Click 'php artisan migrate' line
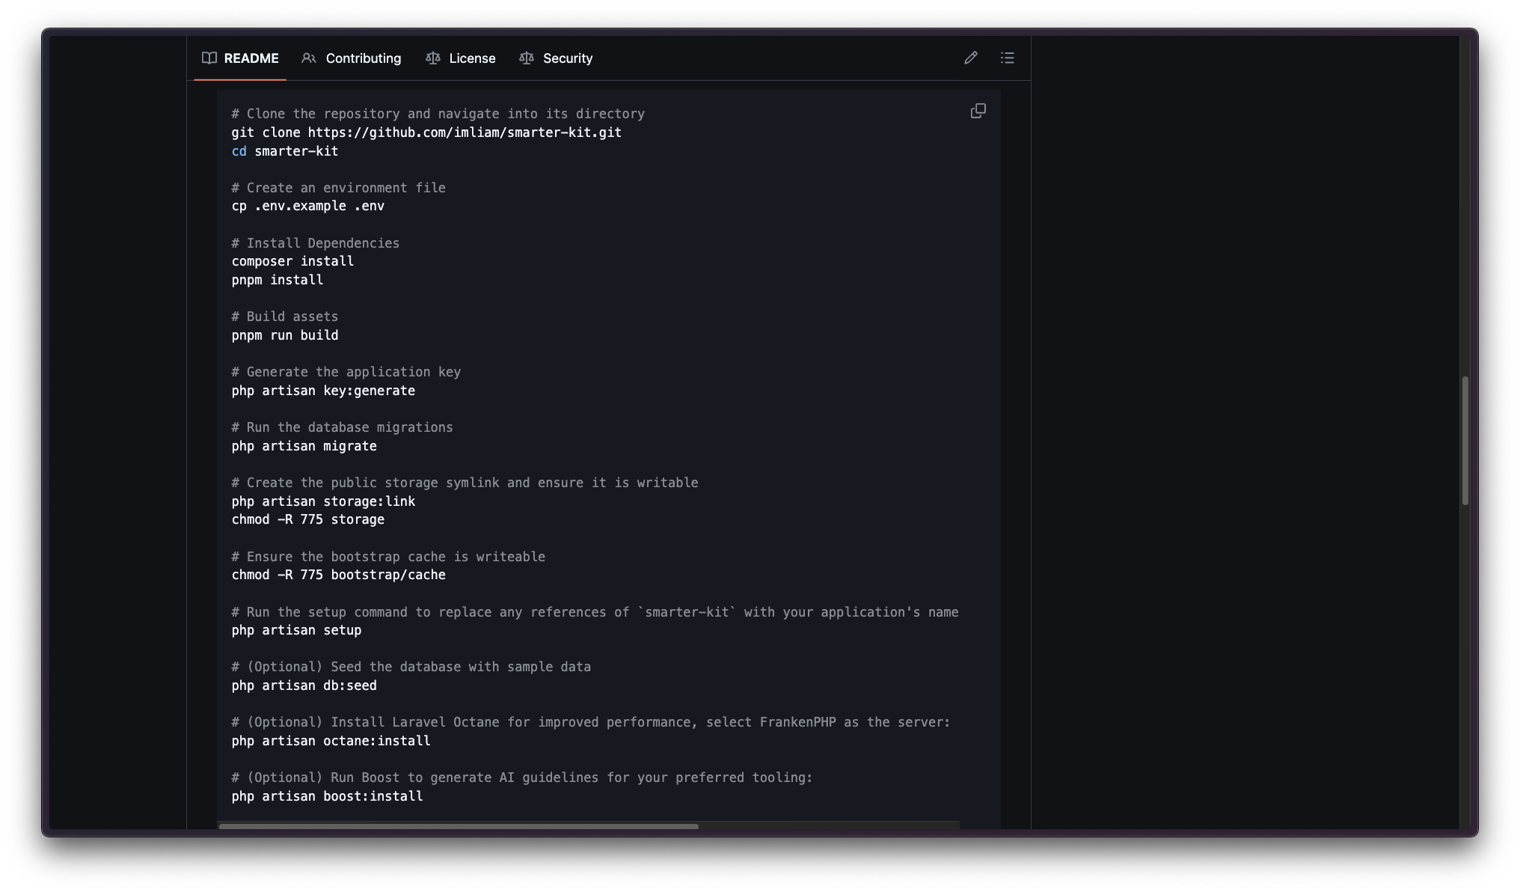1520x892 pixels. [x=304, y=446]
